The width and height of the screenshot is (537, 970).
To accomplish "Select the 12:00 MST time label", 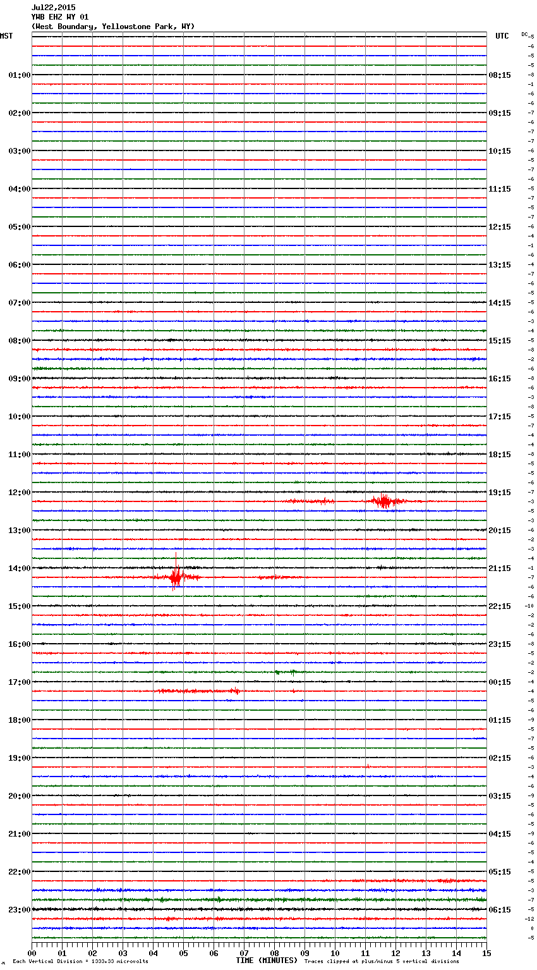I will (19, 493).
